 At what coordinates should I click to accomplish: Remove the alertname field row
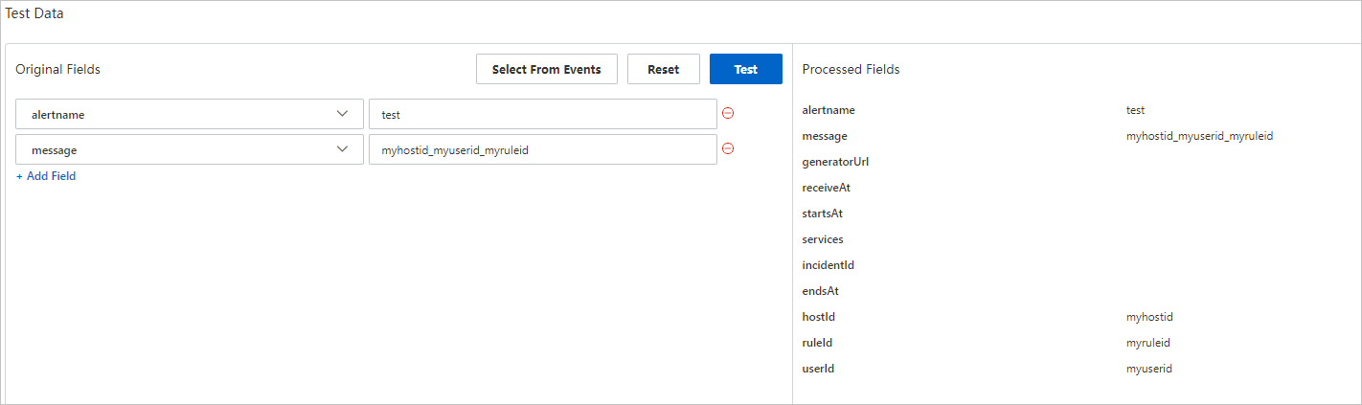coord(728,113)
